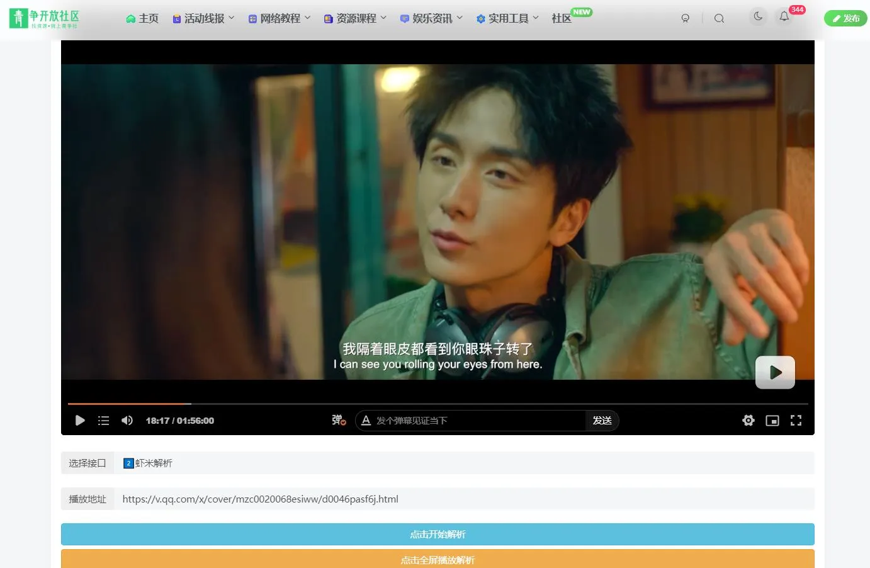Click the blue 点击开始解析 button
The width and height of the screenshot is (870, 568).
pos(438,535)
